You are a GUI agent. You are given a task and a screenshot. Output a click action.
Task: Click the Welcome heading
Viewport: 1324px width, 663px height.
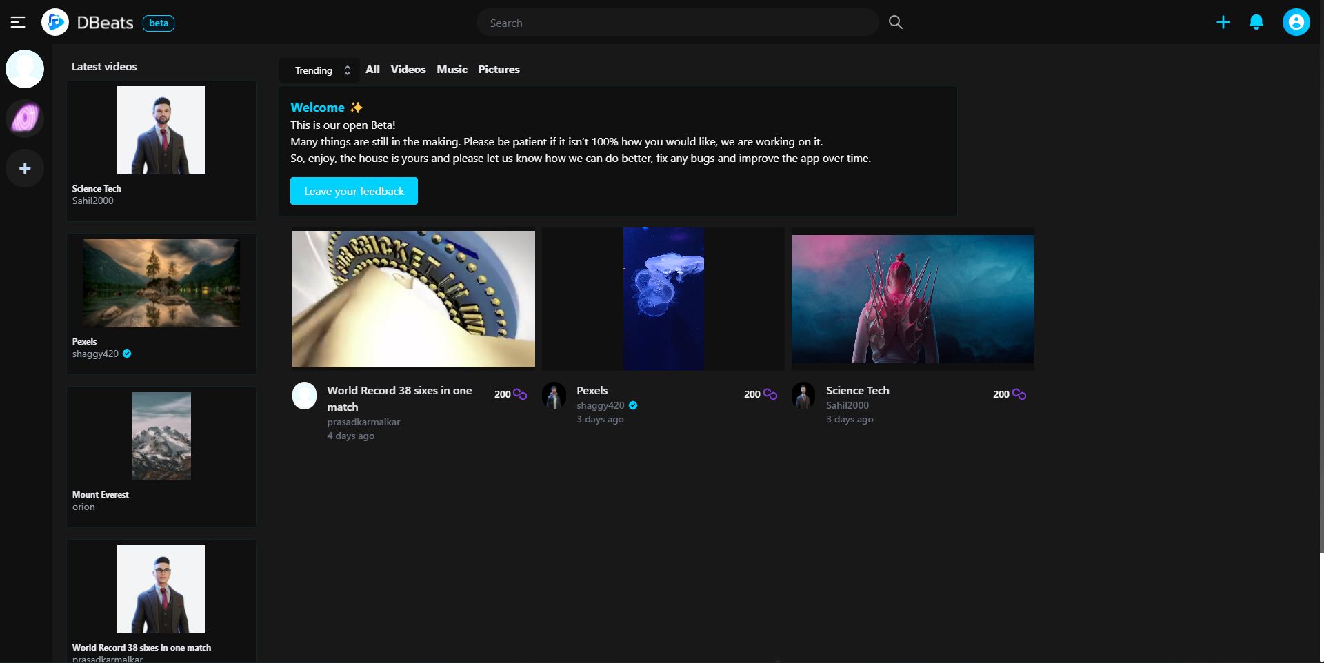[x=317, y=108]
